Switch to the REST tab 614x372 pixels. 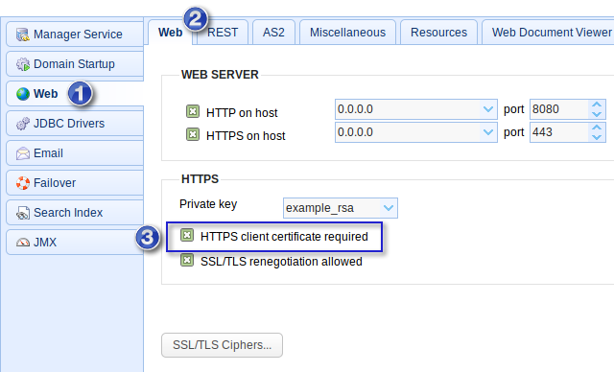[x=223, y=32]
